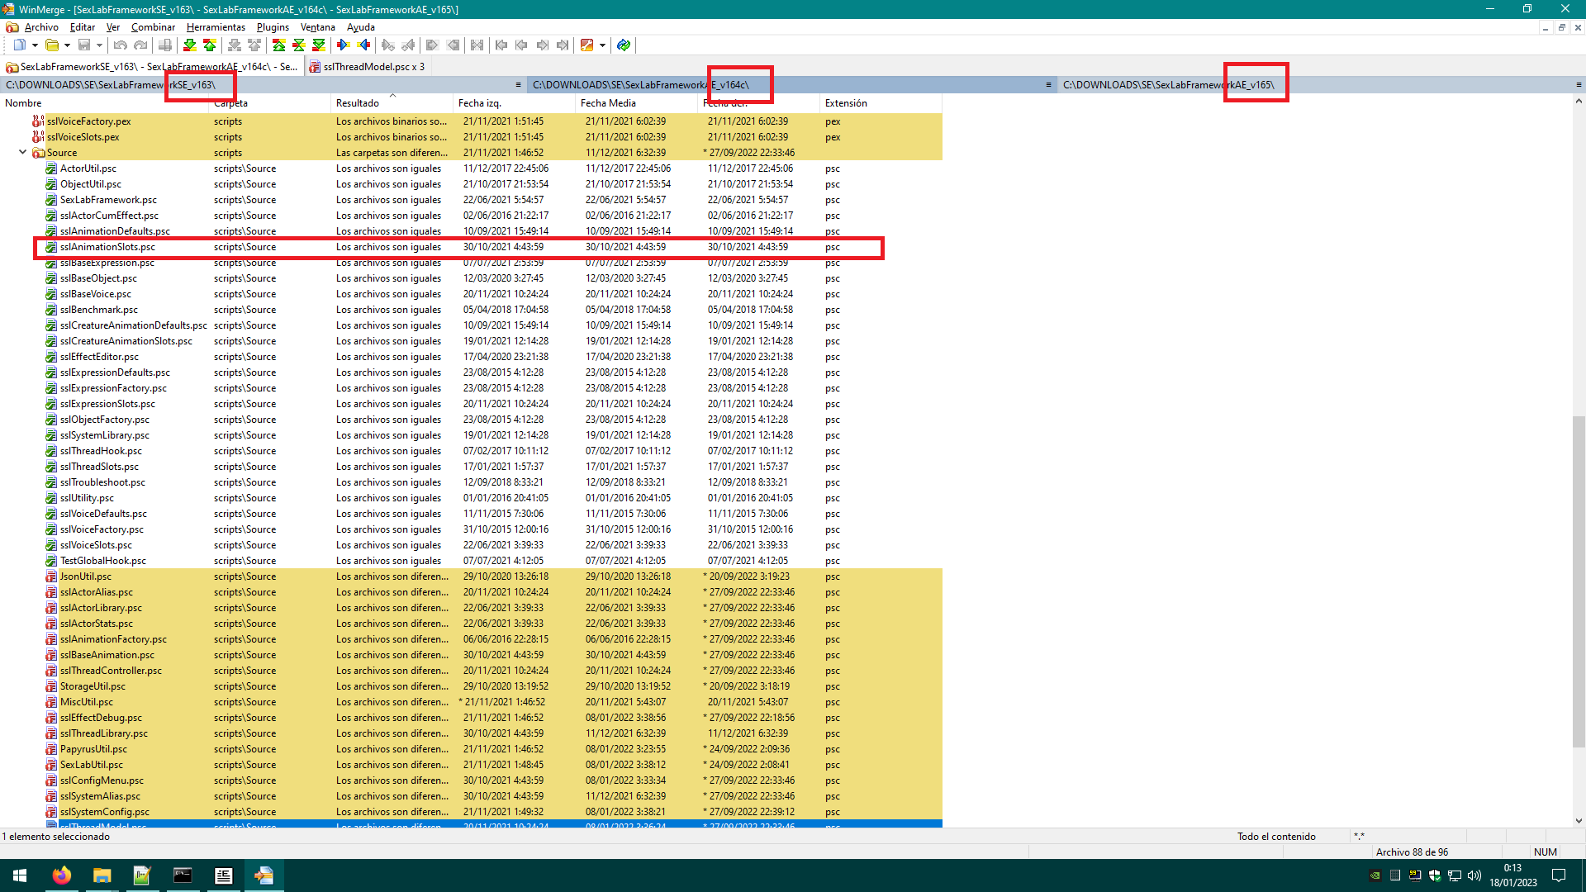This screenshot has width=1586, height=892.
Task: Click the Save toolbar icon
Action: click(x=83, y=45)
